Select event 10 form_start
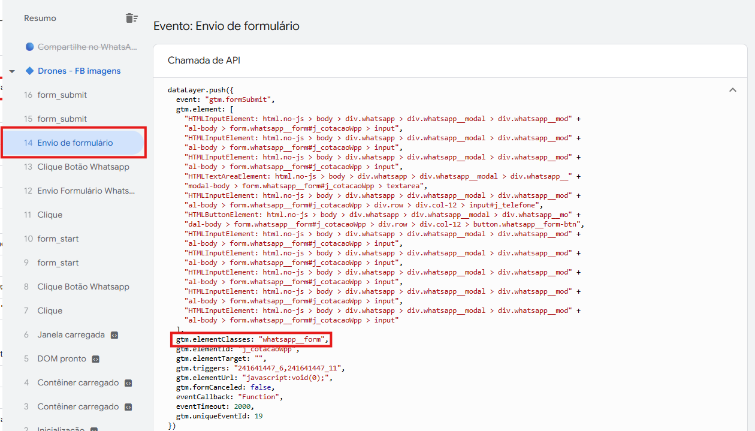This screenshot has height=431, width=755. (58, 239)
